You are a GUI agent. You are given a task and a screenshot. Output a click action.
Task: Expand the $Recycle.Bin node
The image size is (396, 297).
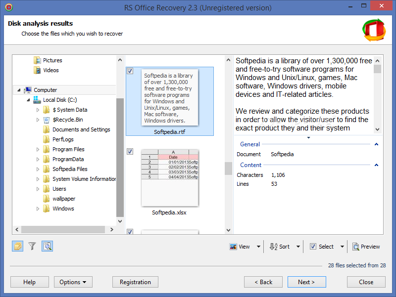[x=38, y=120]
